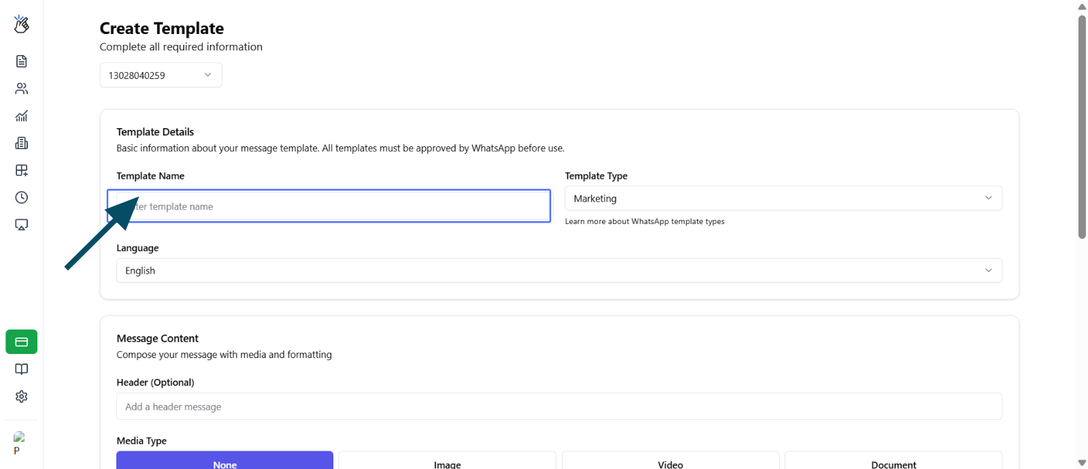Open the open-book icon in sidebar
Screen dimensions: 1088x469
coord(22,369)
